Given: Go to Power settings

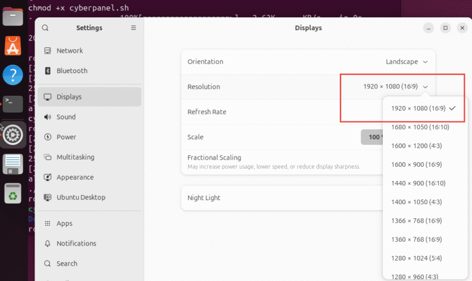Looking at the screenshot, I should point(66,137).
